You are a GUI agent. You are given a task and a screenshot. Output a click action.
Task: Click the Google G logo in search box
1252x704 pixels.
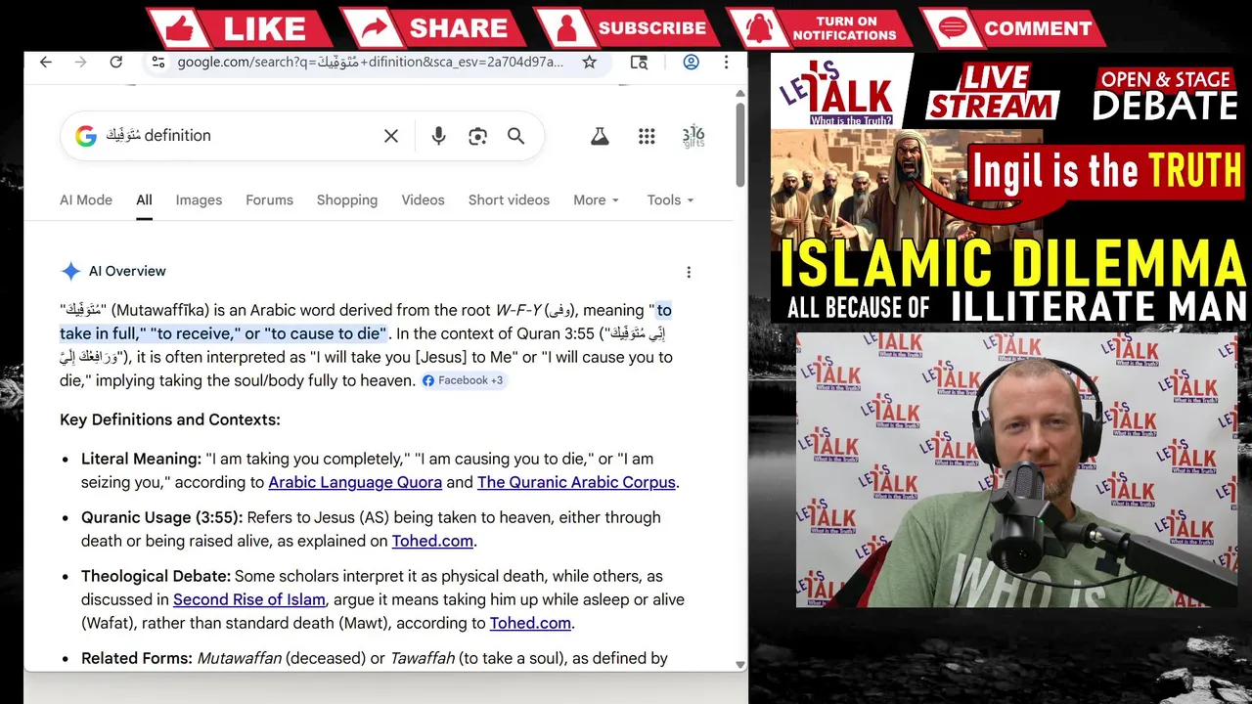point(86,136)
